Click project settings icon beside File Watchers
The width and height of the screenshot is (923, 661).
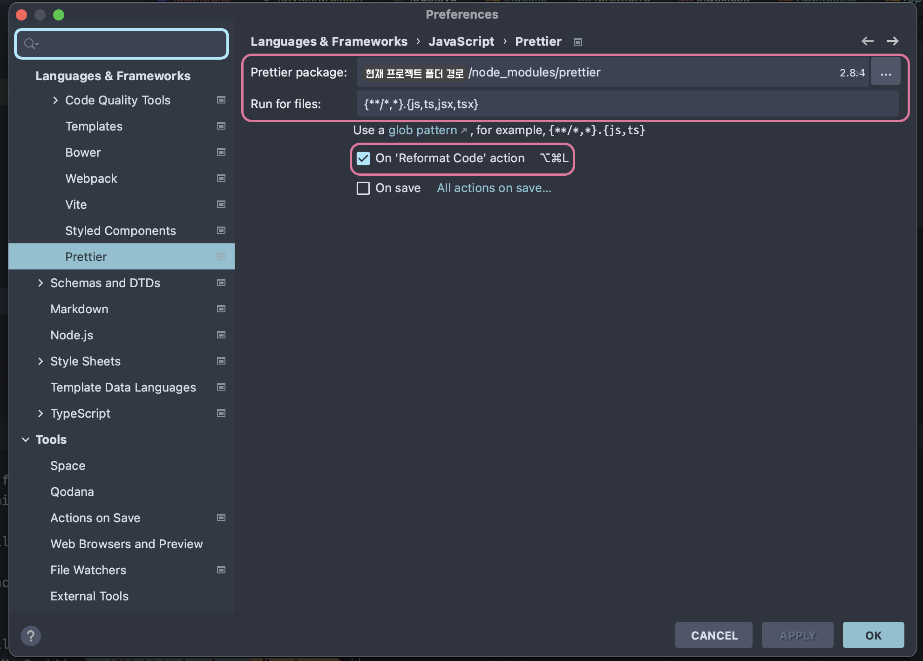[x=221, y=570]
